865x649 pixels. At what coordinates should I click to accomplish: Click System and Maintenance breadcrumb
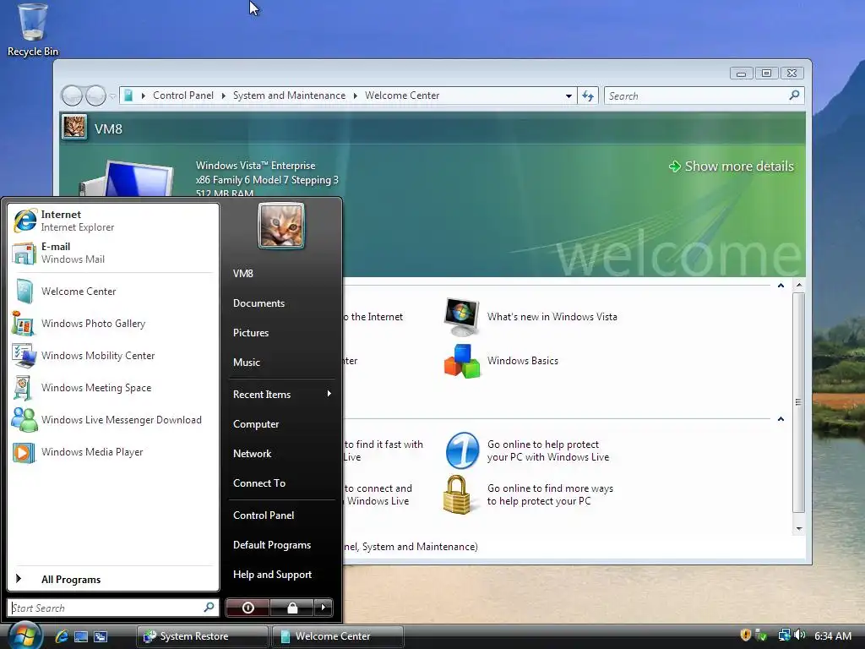pyautogui.click(x=289, y=95)
